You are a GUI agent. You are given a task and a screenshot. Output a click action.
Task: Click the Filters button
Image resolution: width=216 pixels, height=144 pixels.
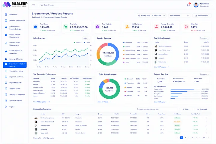coord(186,109)
